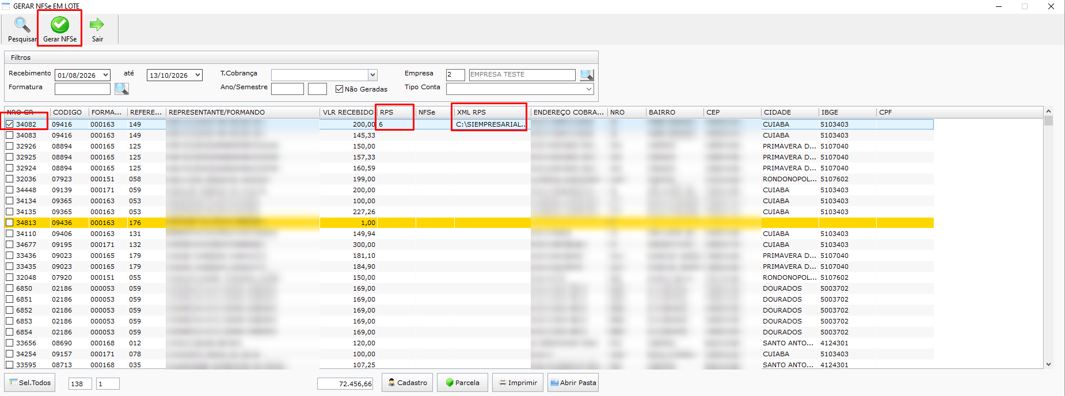
Task: Check the highlighted row 34813 checkbox
Action: [x=10, y=223]
